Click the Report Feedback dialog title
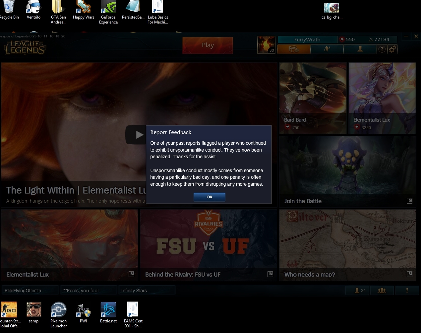 click(171, 132)
